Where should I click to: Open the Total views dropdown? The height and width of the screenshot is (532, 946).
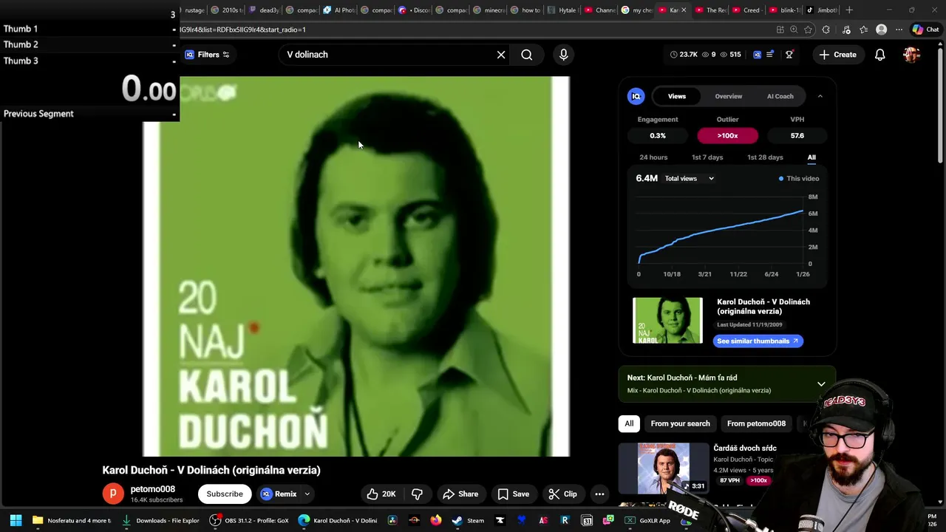690,179
